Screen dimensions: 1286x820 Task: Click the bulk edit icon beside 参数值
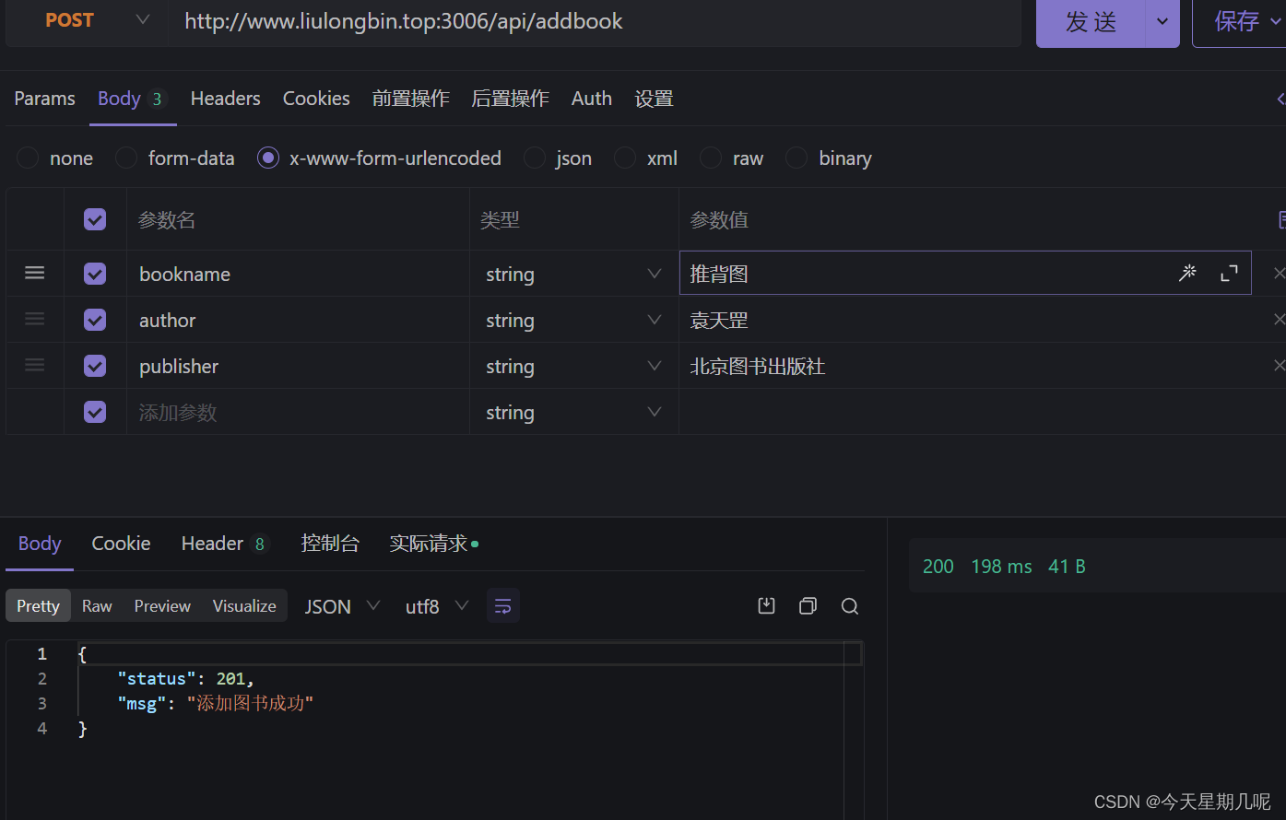coord(1281,219)
